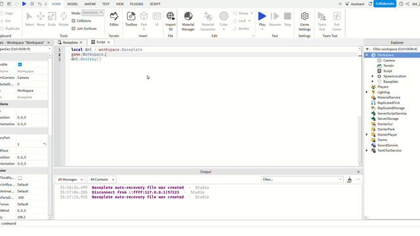Image resolution: width=420 pixels, height=236 pixels.
Task: Toggle the Join Surfaces checkbox
Action: point(73,28)
